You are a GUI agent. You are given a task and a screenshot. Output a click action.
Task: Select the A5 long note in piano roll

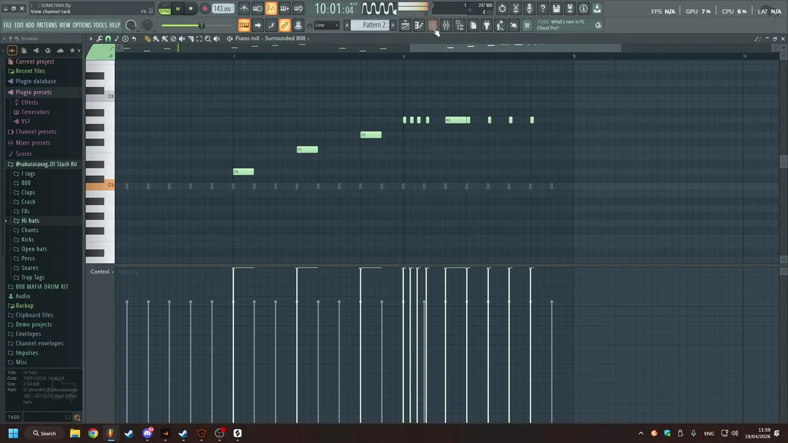[457, 120]
